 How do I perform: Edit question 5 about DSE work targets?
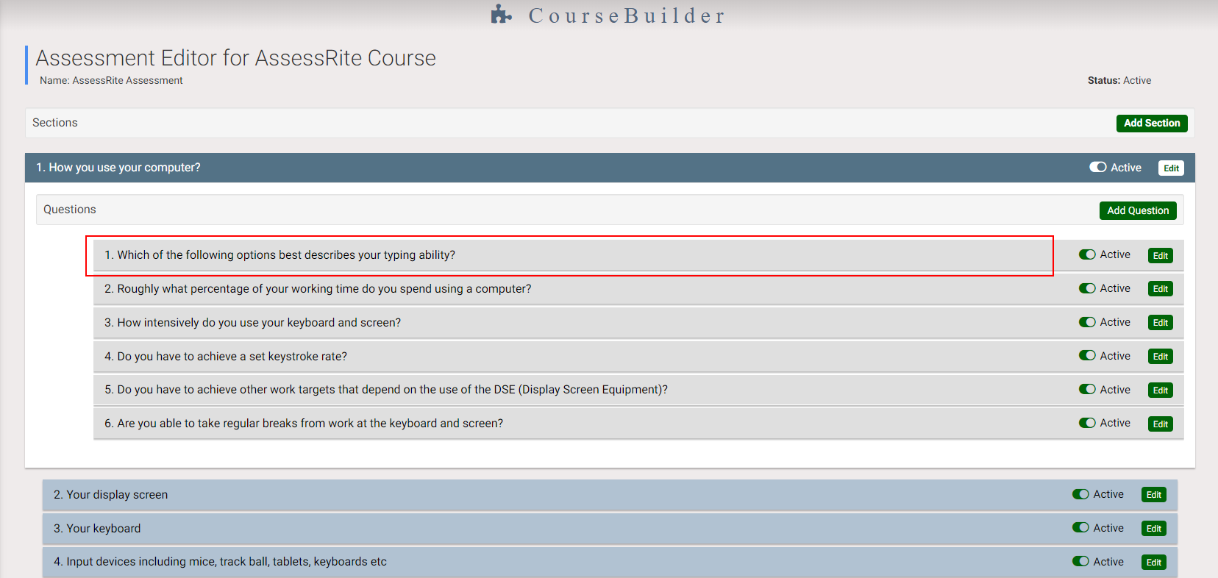(x=1160, y=390)
